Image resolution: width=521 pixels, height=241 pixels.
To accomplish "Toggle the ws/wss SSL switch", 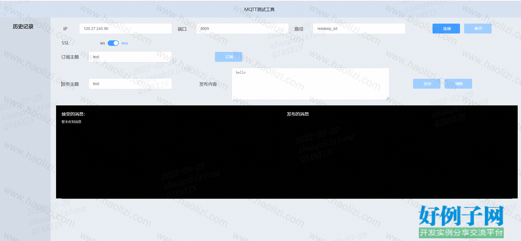I will tap(113, 43).
